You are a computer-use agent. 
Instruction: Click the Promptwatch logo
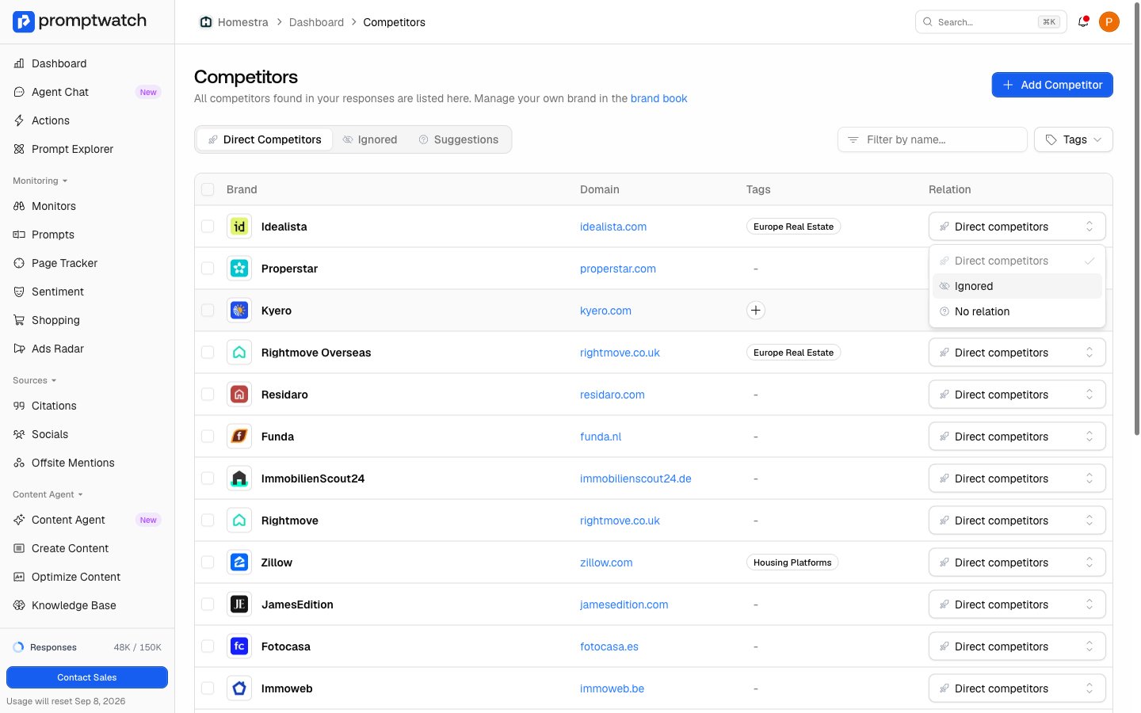tap(79, 21)
